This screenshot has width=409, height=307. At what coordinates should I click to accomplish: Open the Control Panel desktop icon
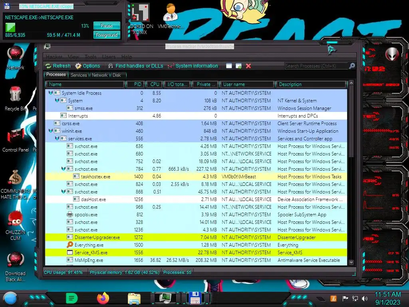(16, 140)
